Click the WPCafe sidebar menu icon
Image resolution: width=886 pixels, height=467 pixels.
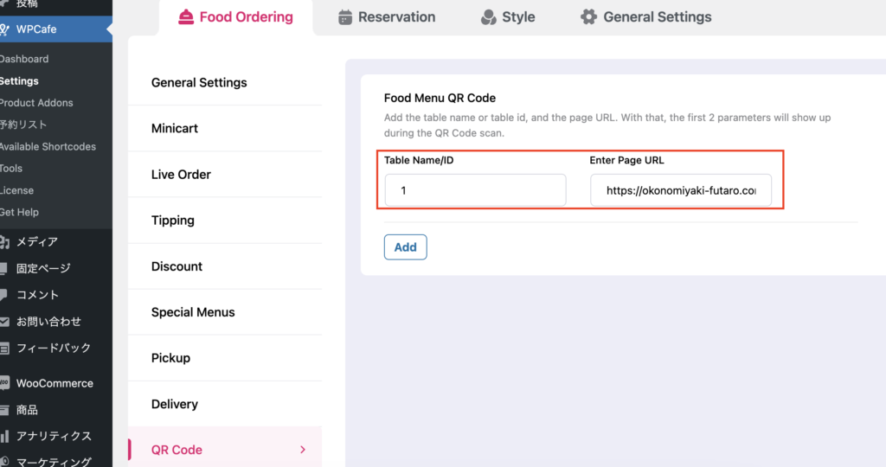tap(5, 29)
